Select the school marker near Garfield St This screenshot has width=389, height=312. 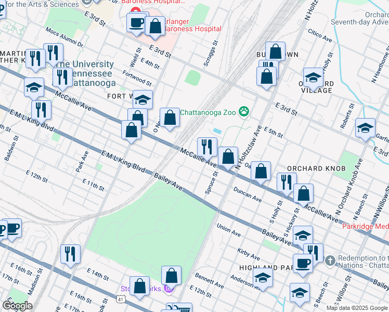[x=365, y=129]
